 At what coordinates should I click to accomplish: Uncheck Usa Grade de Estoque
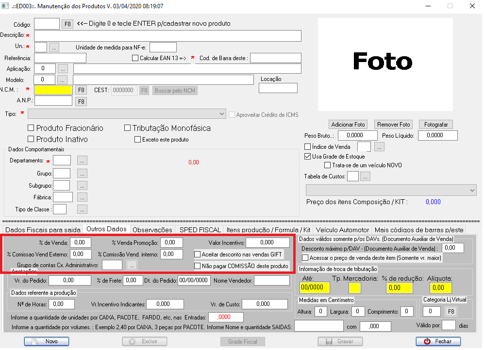pyautogui.click(x=307, y=157)
